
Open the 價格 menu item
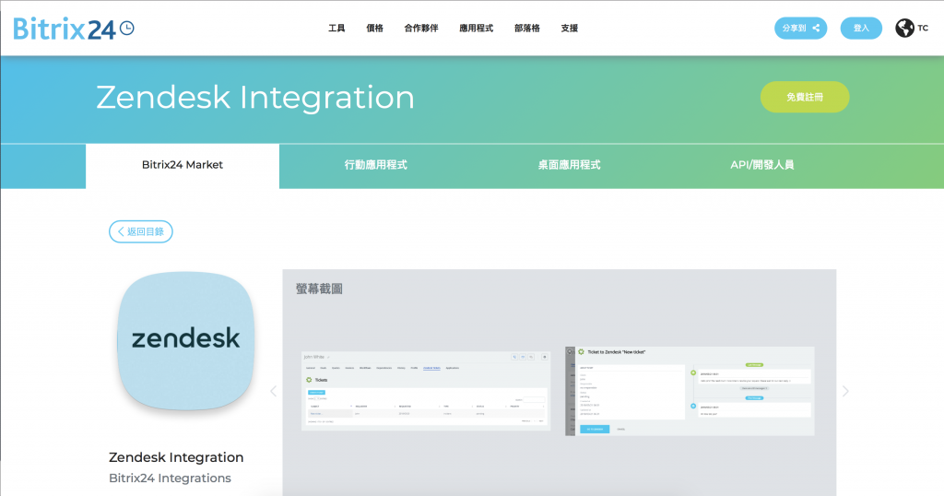tap(374, 29)
